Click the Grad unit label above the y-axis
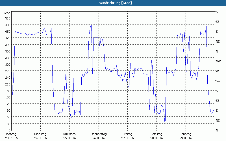226x141 pixels. click(x=7, y=13)
